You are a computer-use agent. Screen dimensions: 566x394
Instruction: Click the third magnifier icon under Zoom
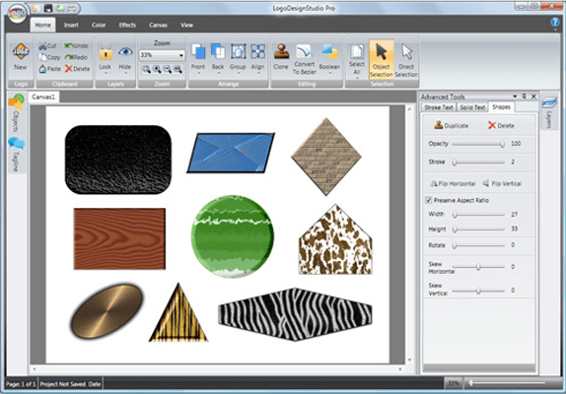pos(167,69)
